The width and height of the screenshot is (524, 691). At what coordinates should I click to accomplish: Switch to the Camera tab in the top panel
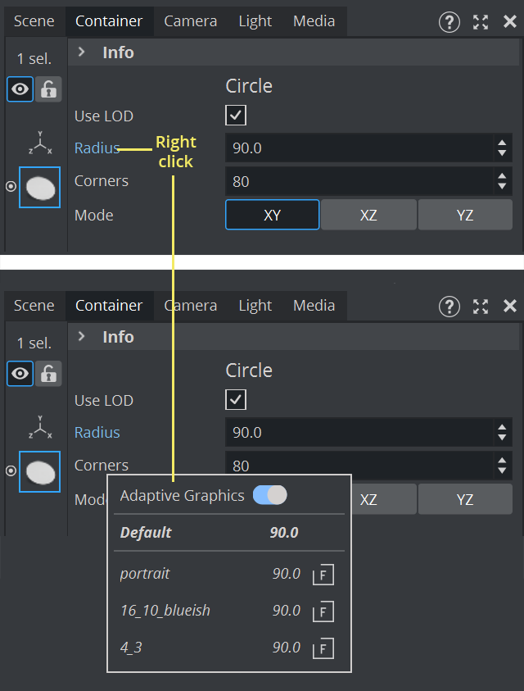coord(190,21)
